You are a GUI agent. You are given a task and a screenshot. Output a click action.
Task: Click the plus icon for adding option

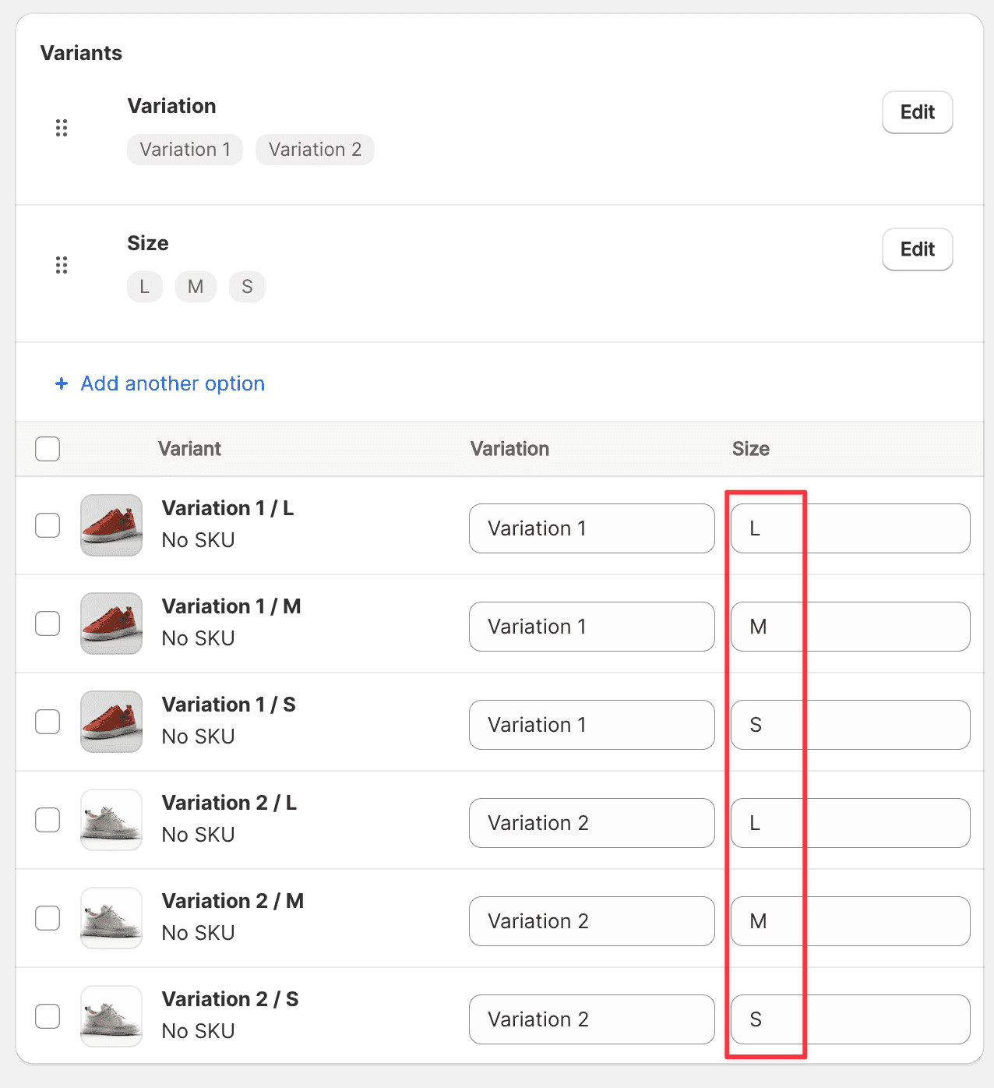tap(62, 383)
